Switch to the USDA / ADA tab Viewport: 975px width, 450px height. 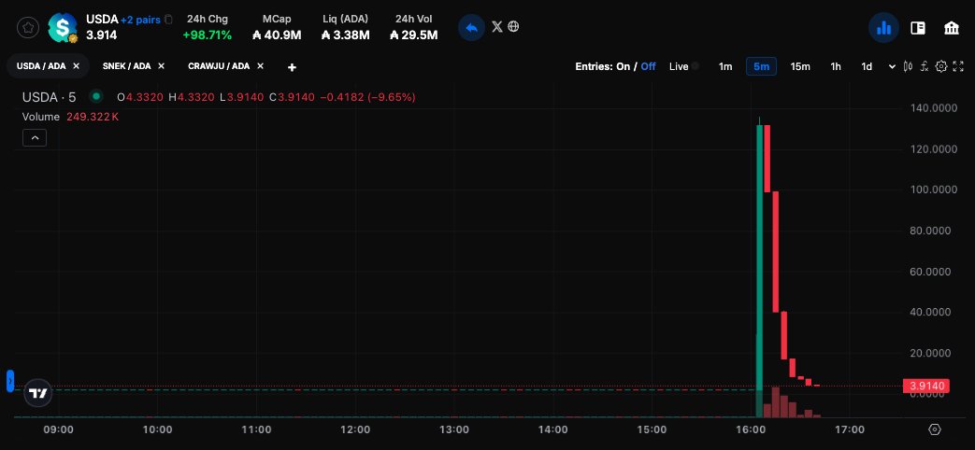41,65
